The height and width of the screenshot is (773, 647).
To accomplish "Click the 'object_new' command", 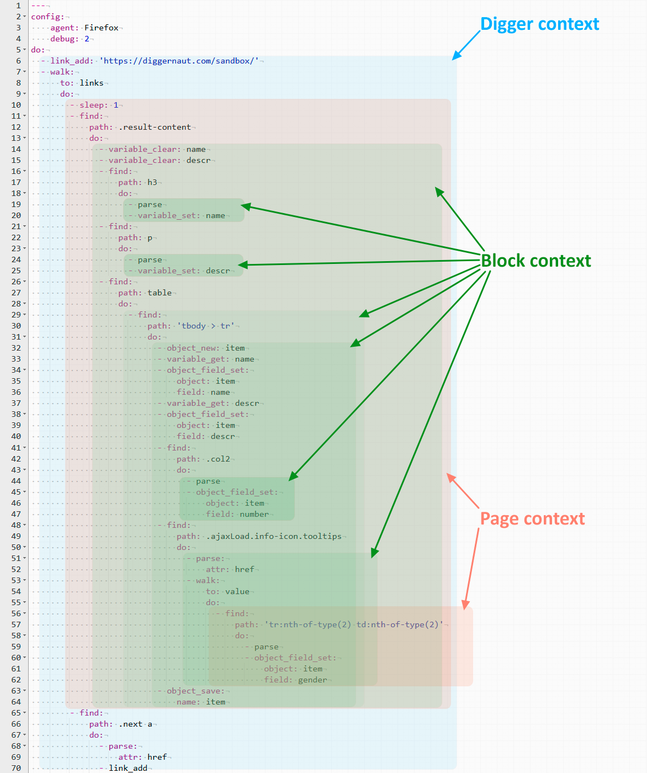I will pyautogui.click(x=191, y=348).
